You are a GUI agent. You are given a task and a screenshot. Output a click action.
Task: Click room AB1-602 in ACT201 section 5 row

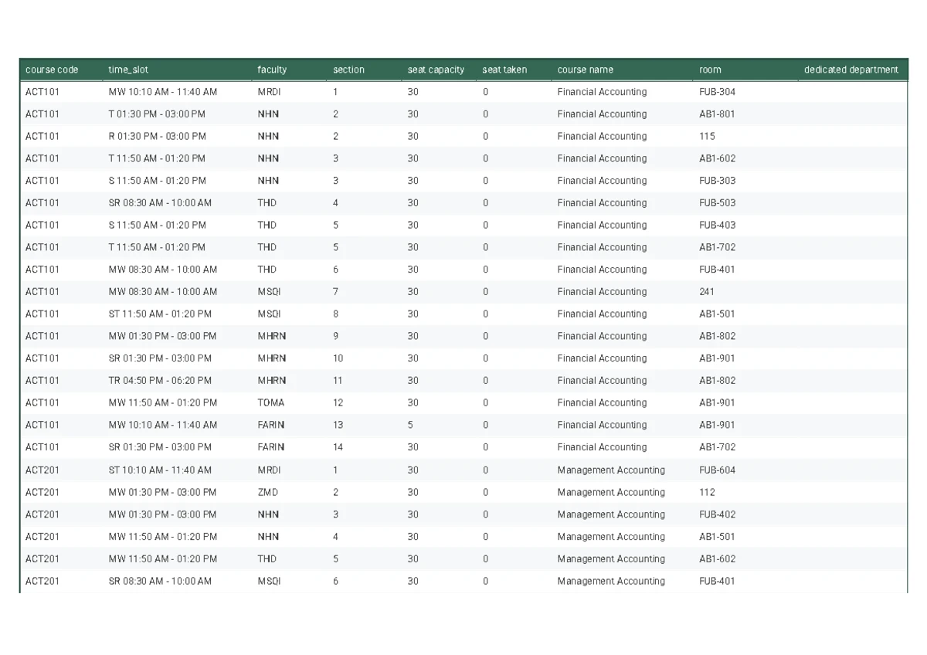[x=718, y=559]
